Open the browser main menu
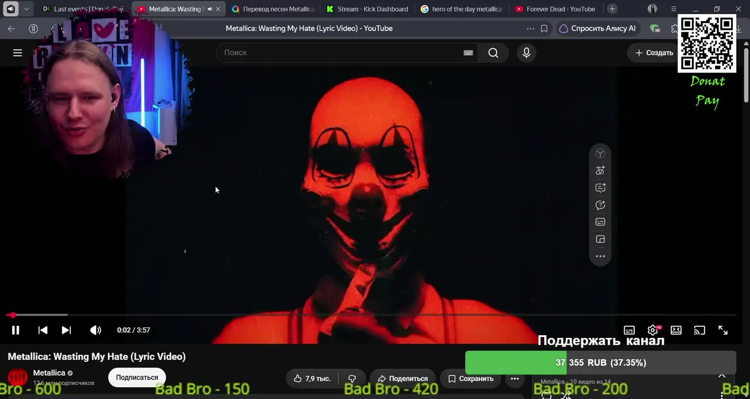Viewport: 750px width, 399px height. (x=674, y=9)
